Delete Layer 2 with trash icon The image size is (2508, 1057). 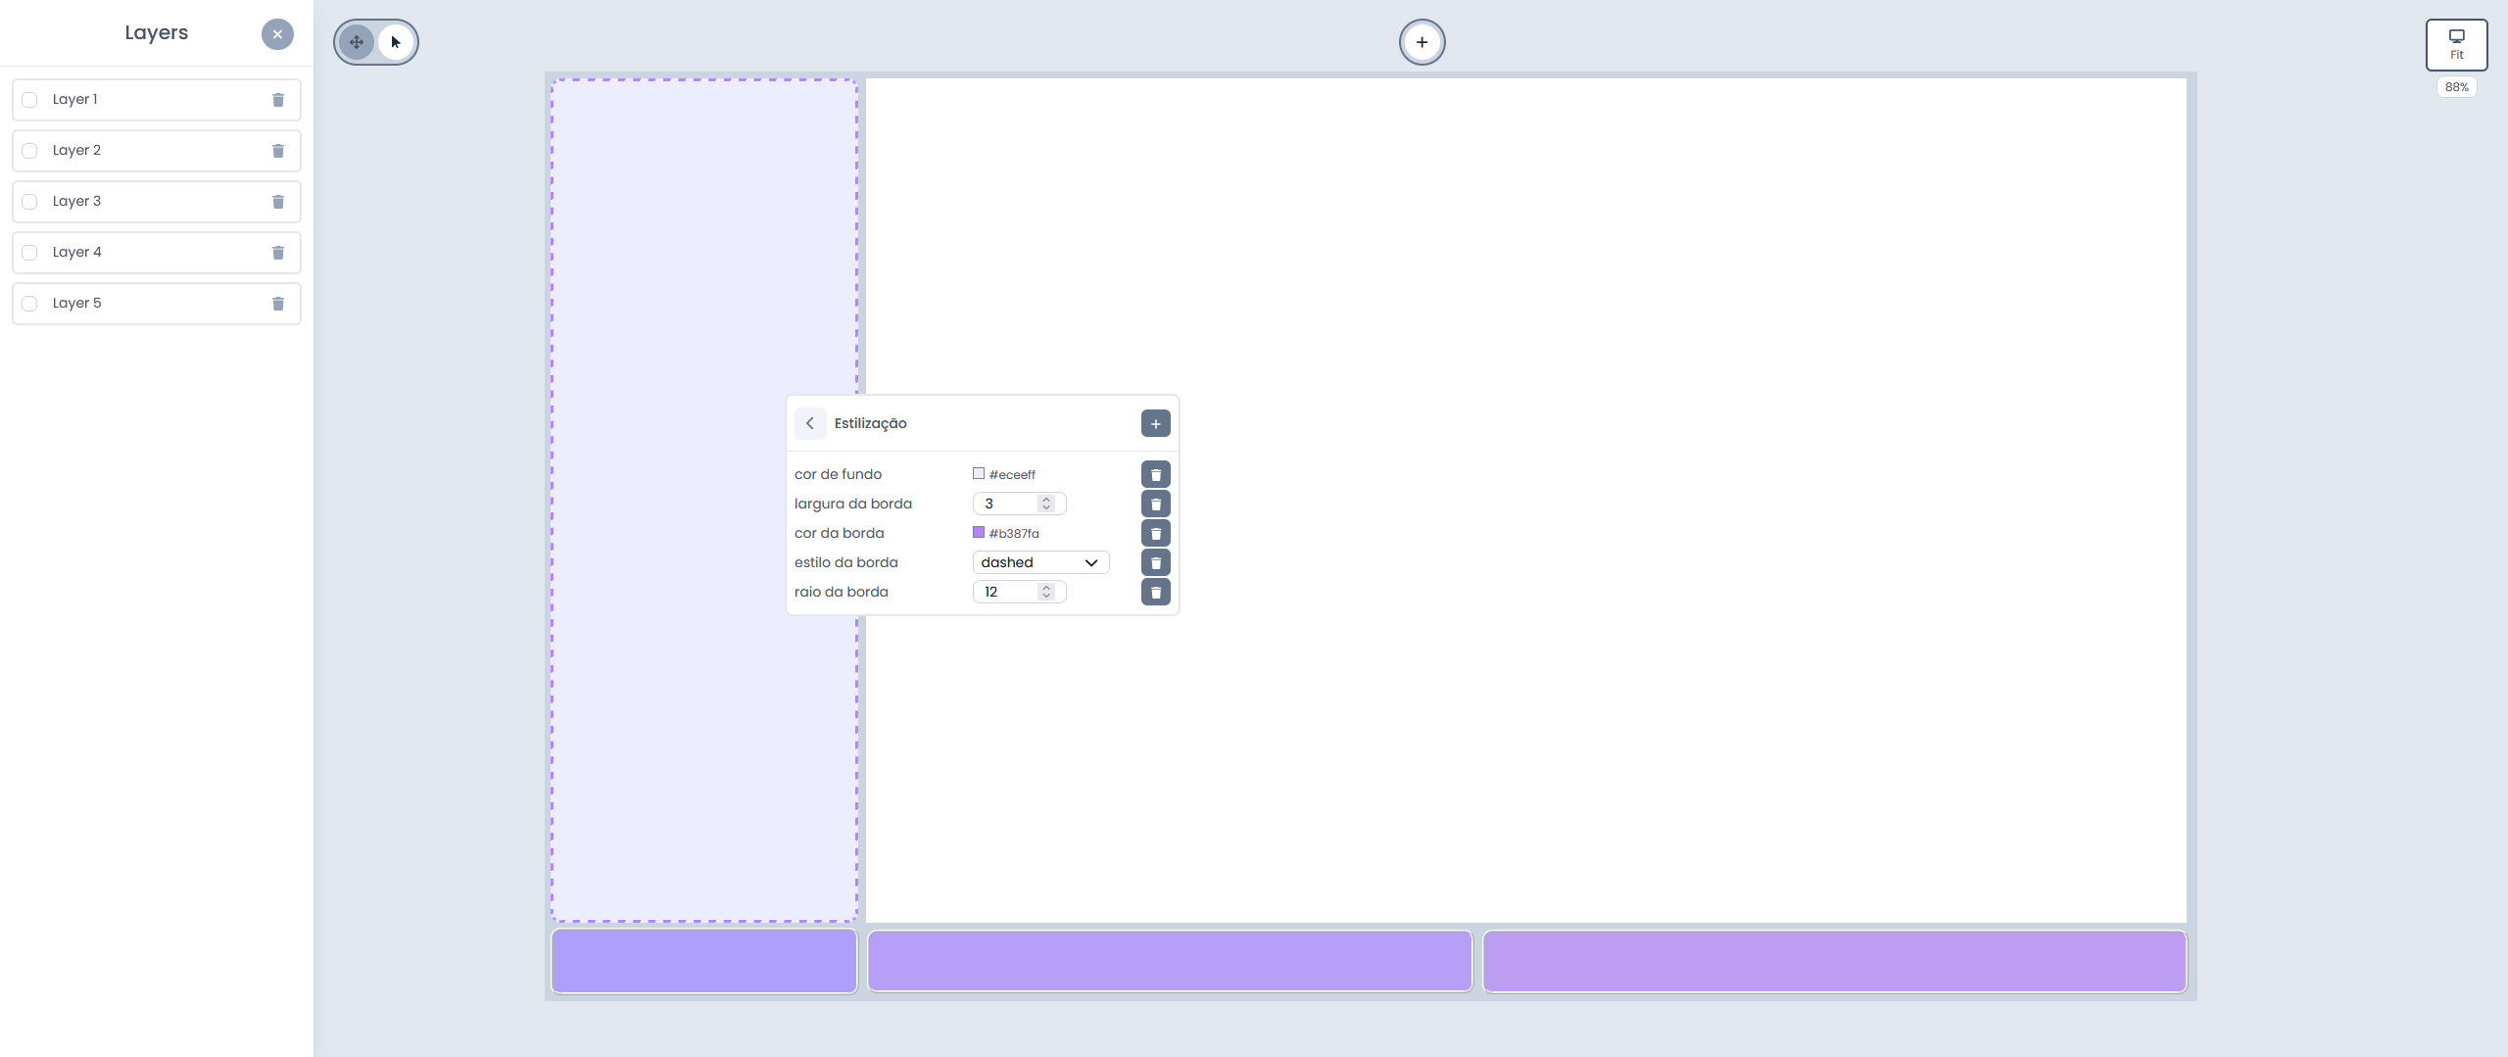(x=278, y=151)
